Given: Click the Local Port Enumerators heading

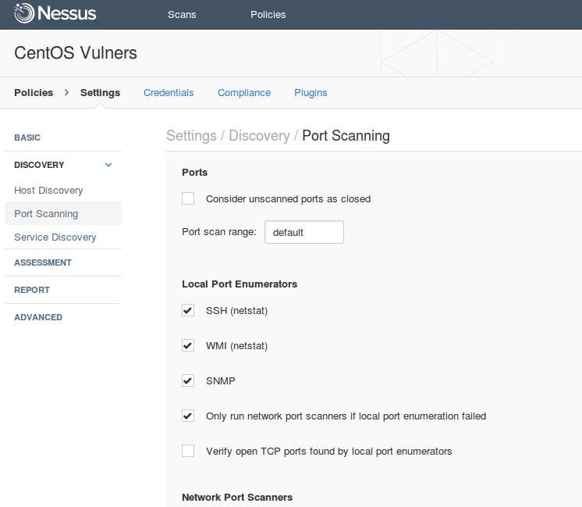Looking at the screenshot, I should click(x=240, y=284).
